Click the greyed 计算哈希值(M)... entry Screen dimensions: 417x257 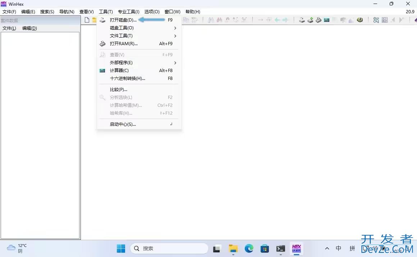point(139,105)
